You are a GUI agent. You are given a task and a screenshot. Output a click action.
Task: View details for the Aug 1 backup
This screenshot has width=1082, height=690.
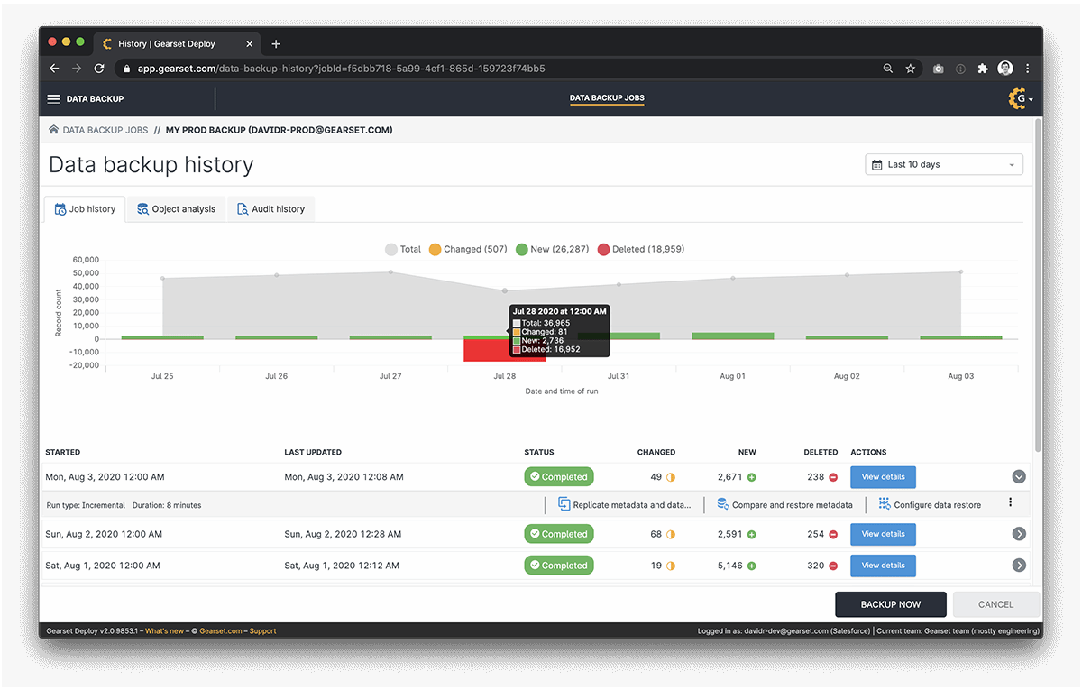point(882,566)
